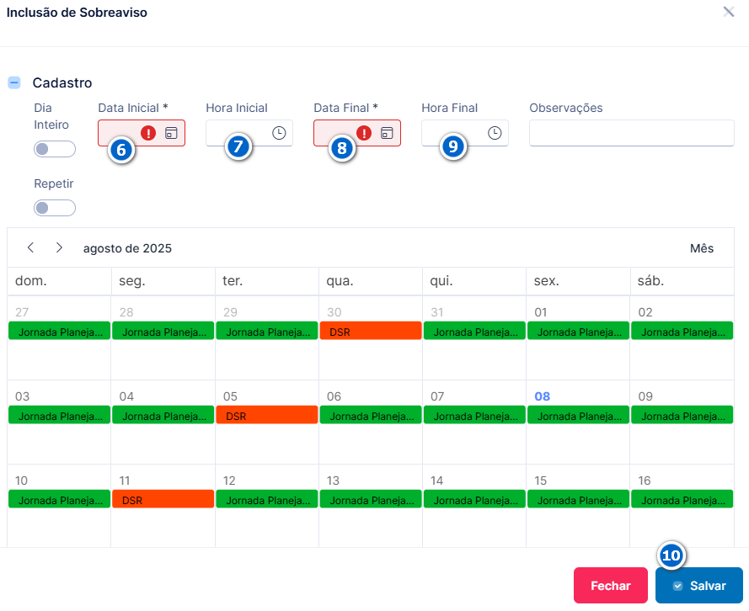The image size is (749, 611).
Task: Click the Observações text field
Action: [x=632, y=133]
